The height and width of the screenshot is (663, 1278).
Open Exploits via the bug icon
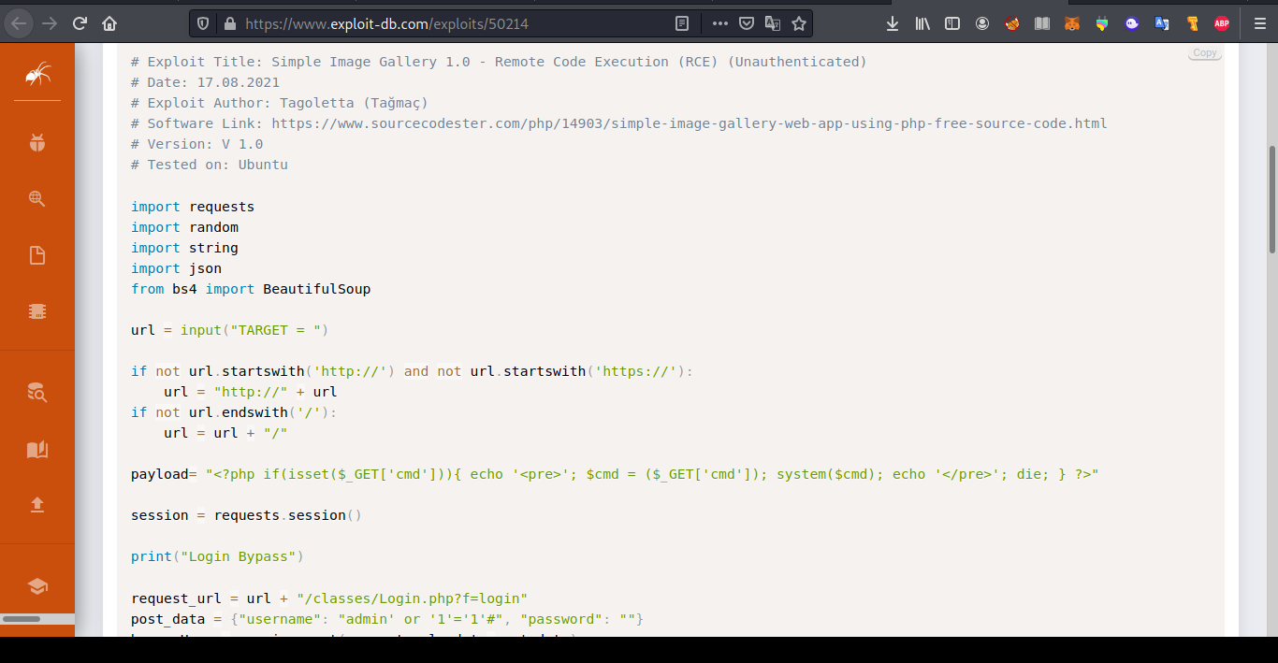coord(37,143)
